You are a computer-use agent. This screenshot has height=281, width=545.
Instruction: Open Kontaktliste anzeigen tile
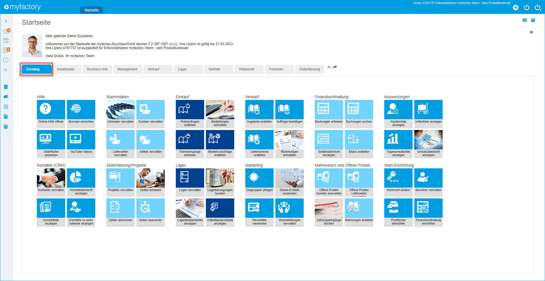click(x=51, y=212)
